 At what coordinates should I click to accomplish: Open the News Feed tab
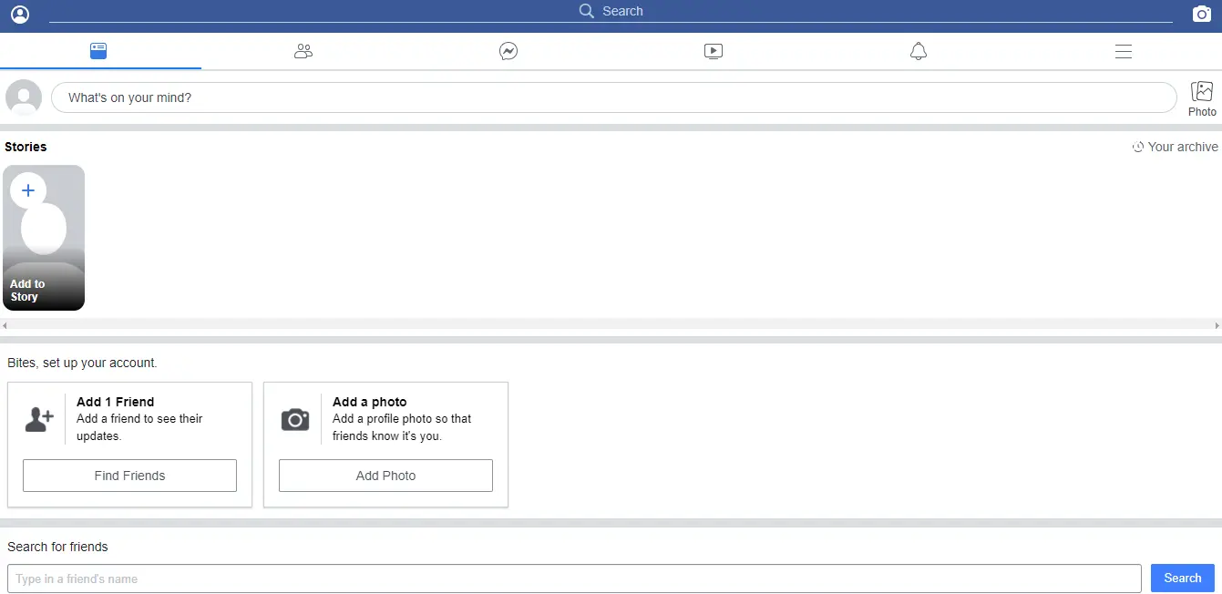click(99, 52)
